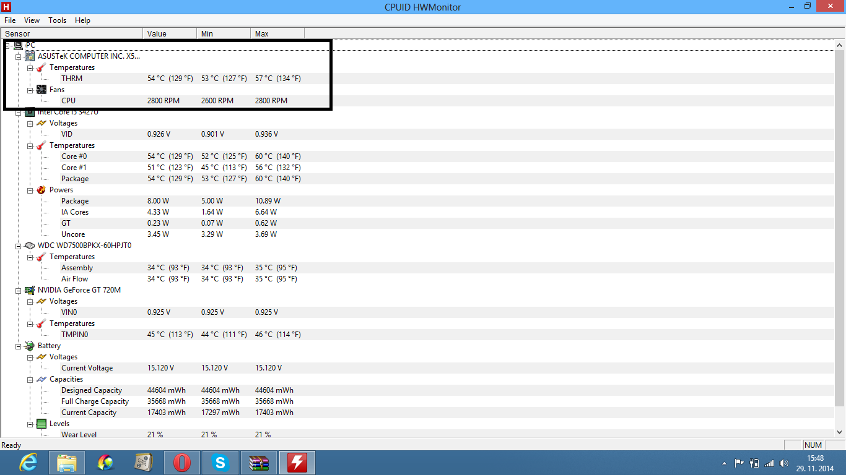
Task: Click the vertical scrollbar down arrow
Action: [840, 432]
